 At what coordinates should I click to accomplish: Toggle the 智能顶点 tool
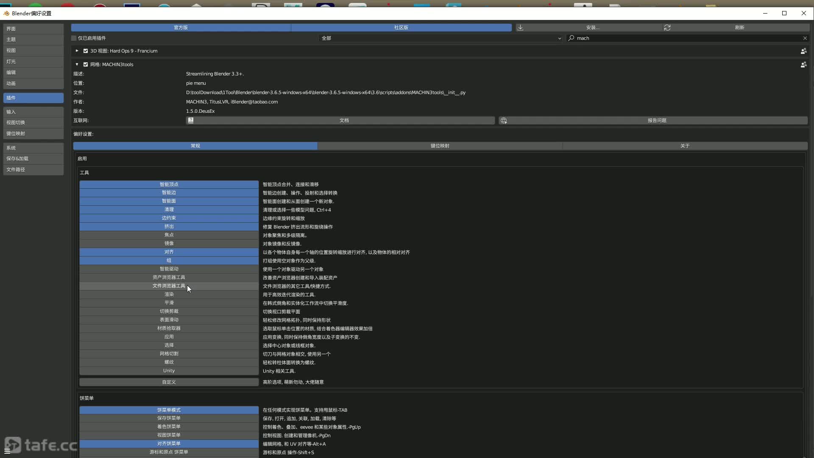pos(169,184)
